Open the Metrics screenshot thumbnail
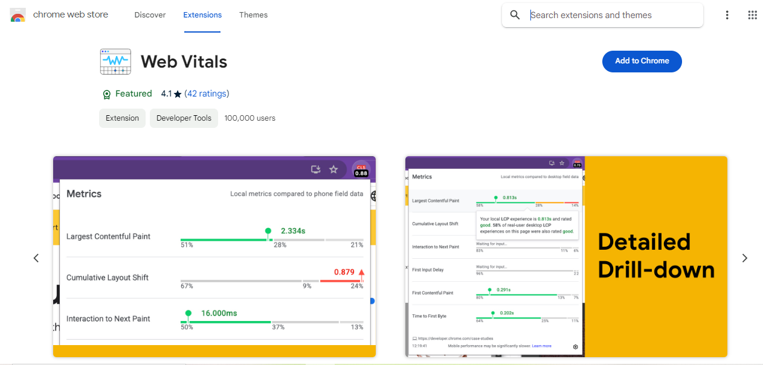 [x=214, y=256]
